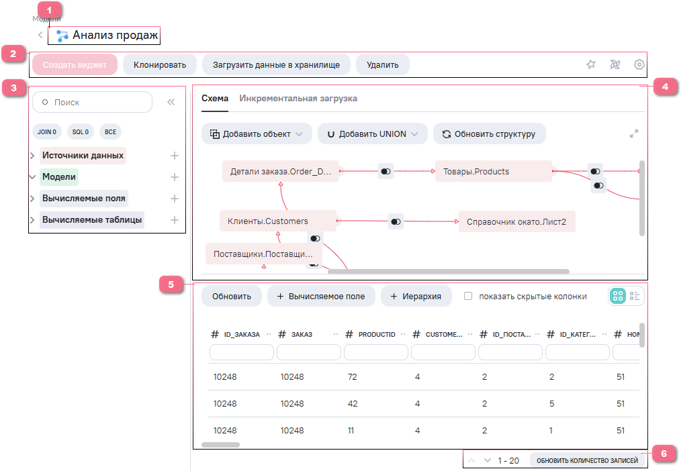The image size is (681, 471).
Task: Click the schema horizontal scrollbar
Action: pyautogui.click(x=448, y=272)
